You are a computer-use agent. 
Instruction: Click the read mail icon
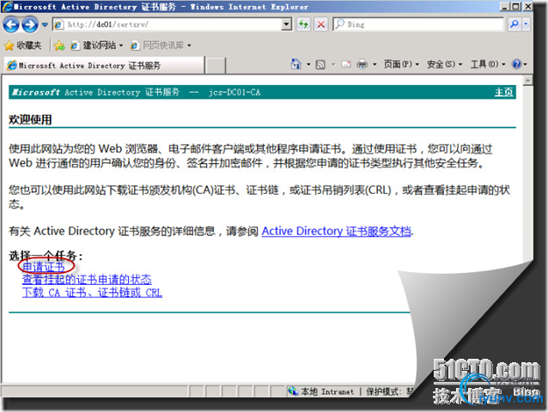[346, 64]
